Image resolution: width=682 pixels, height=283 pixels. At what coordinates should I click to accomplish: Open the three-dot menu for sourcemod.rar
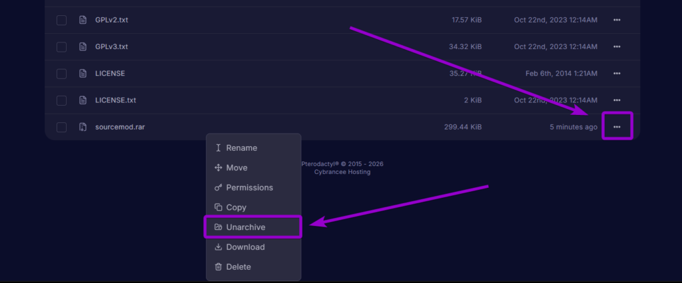(x=617, y=127)
